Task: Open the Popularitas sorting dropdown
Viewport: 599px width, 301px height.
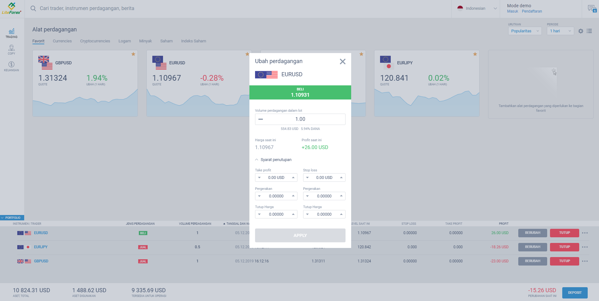Action: 525,31
